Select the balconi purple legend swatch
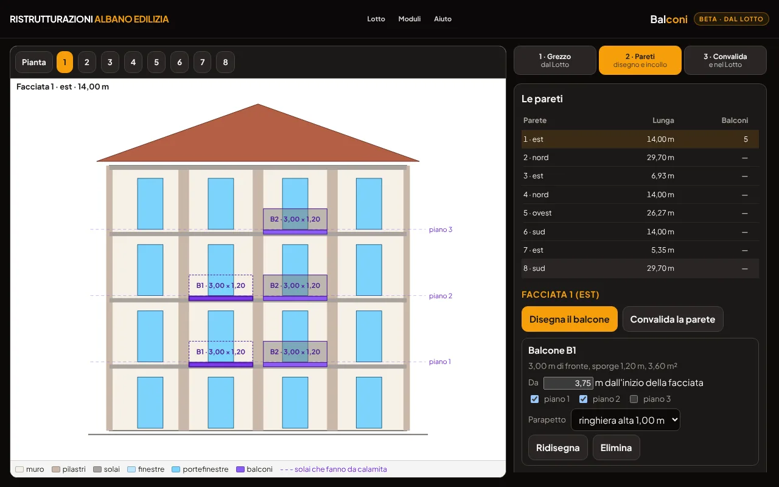The image size is (779, 487). coord(240,469)
